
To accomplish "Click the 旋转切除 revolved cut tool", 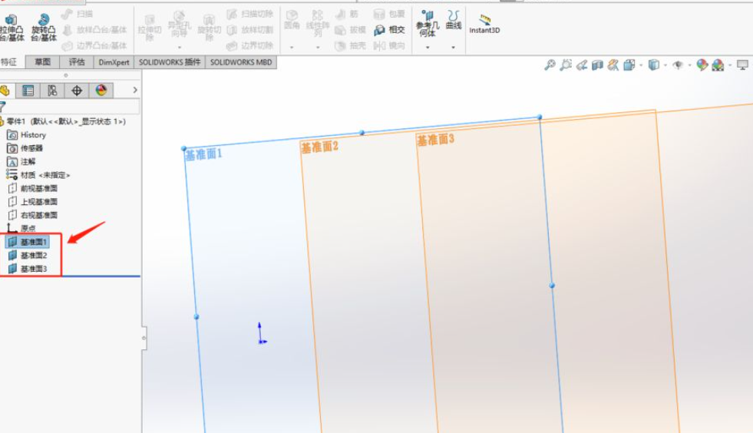I will click(209, 28).
